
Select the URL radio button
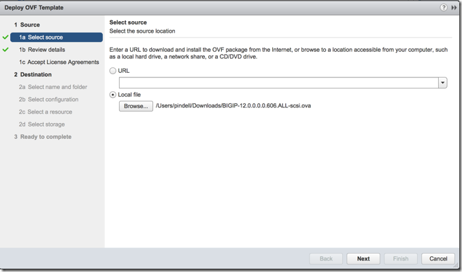pyautogui.click(x=113, y=71)
